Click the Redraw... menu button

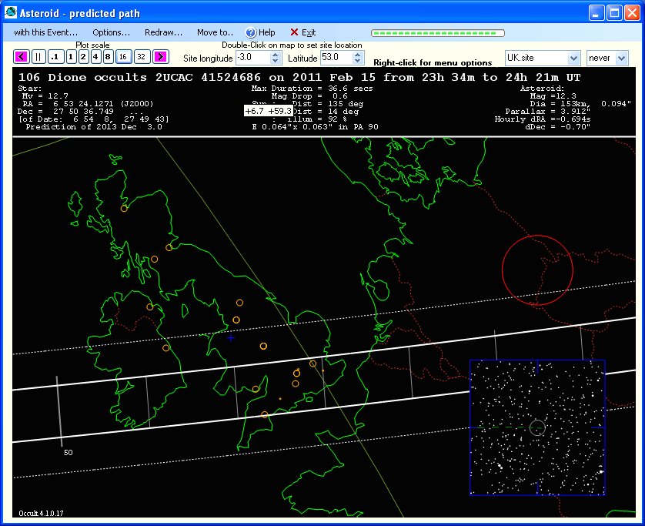[x=163, y=32]
